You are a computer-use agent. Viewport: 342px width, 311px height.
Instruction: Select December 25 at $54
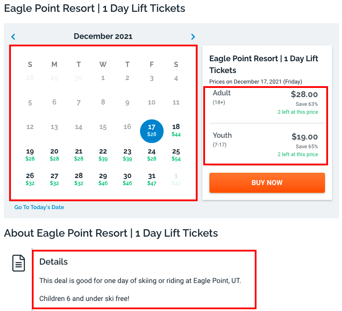pyautogui.click(x=176, y=155)
